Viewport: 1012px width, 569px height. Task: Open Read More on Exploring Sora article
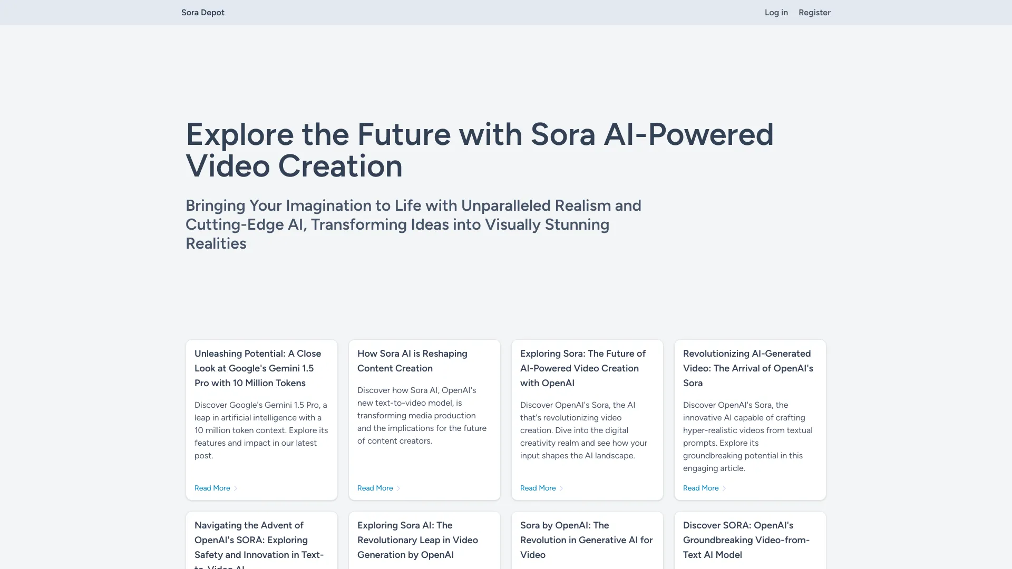point(538,488)
